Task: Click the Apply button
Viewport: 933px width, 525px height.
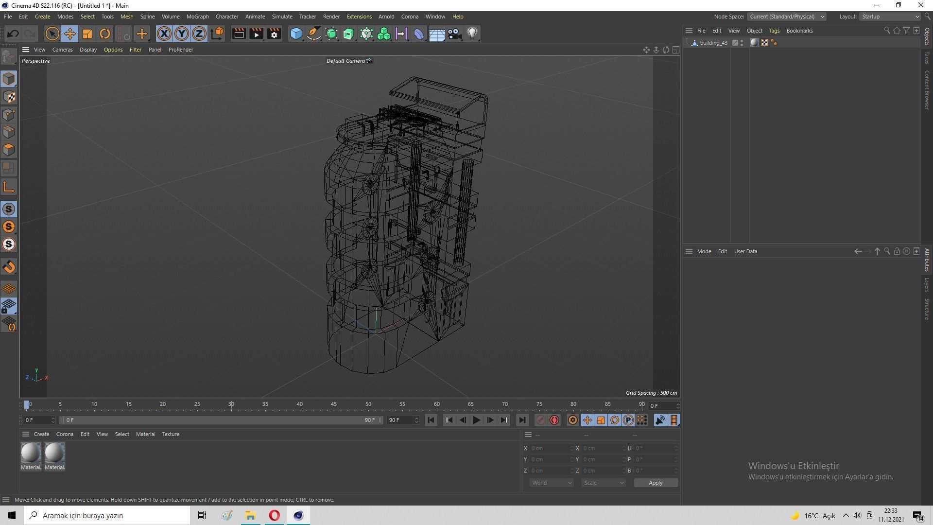Action: [656, 483]
